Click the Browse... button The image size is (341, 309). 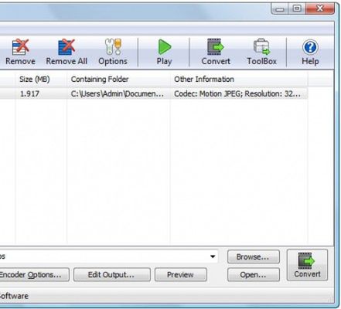pos(254,256)
